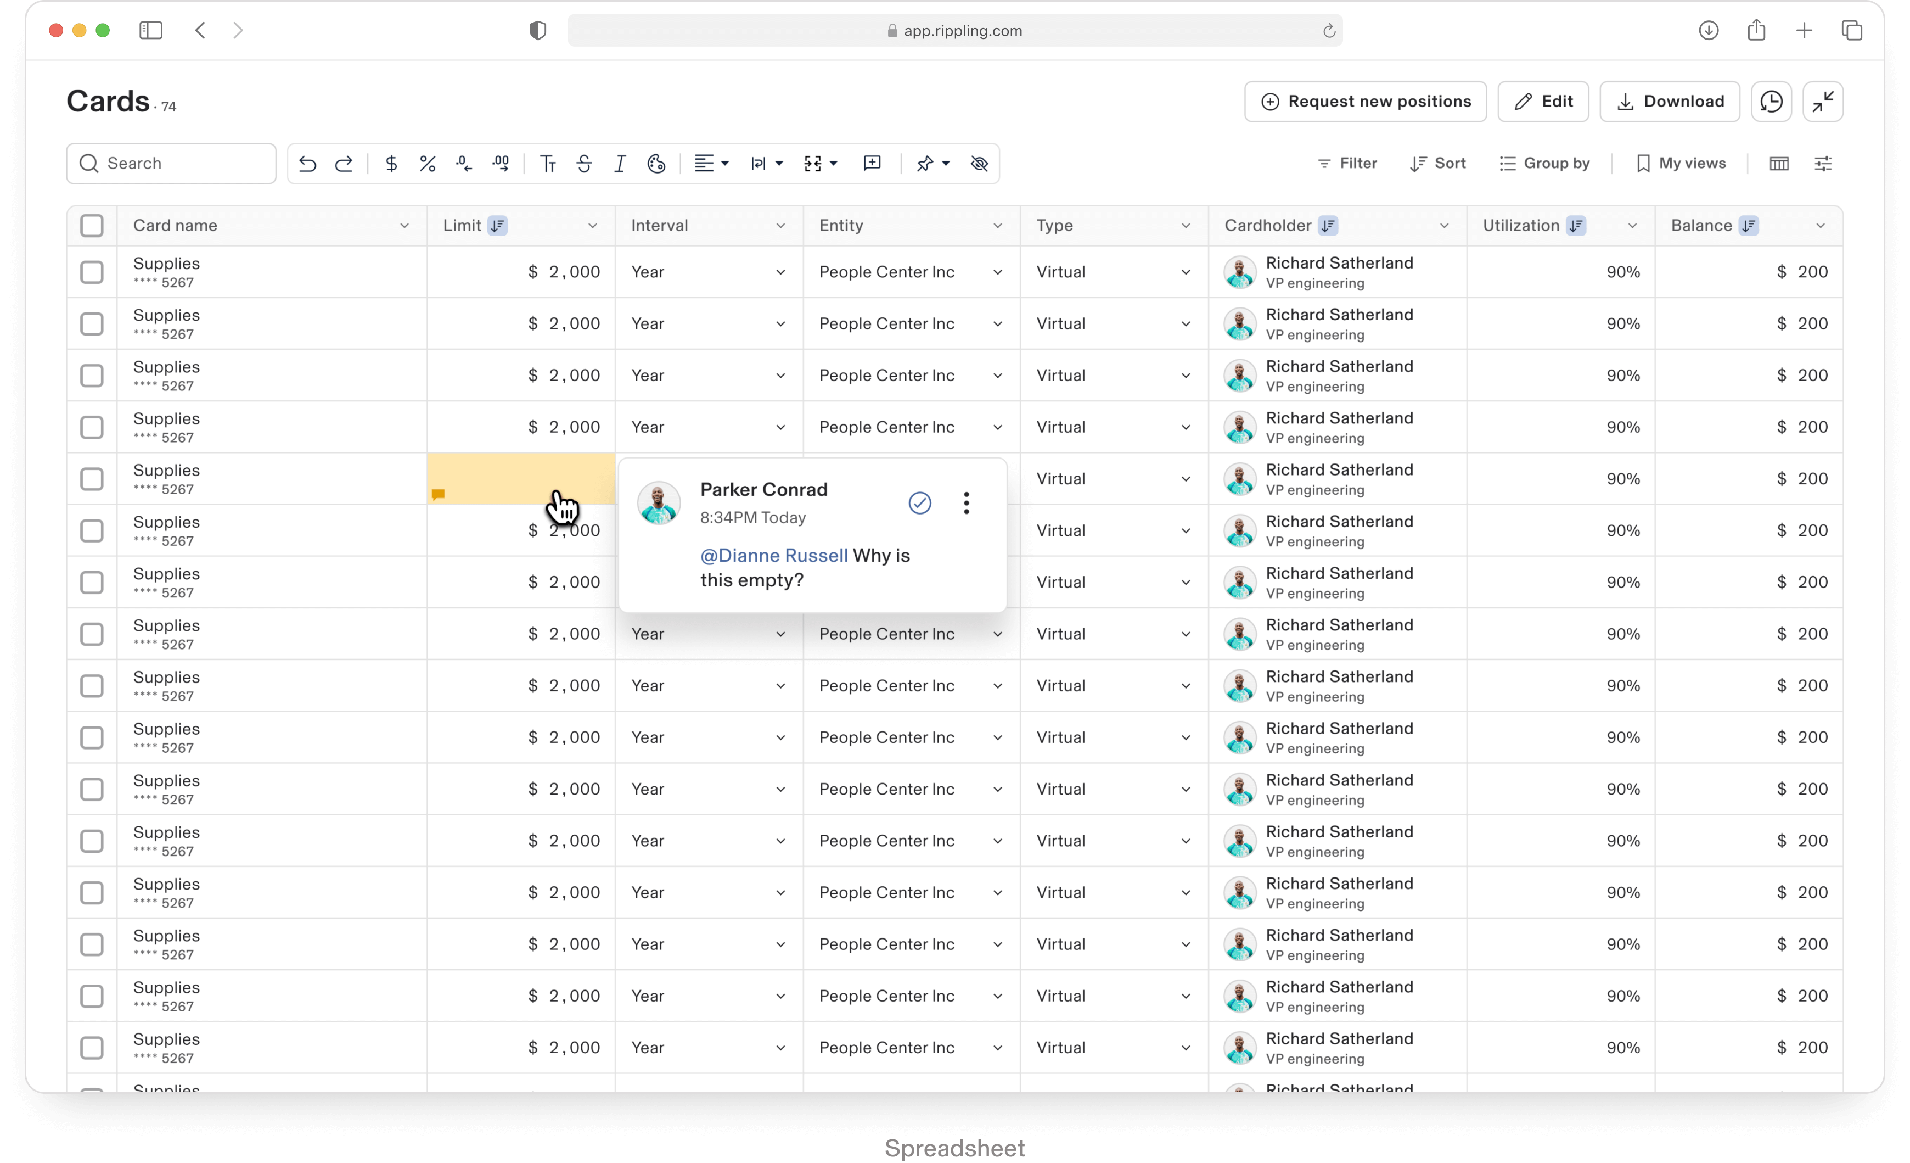
Task: Increase decimal places
Action: [501, 164]
